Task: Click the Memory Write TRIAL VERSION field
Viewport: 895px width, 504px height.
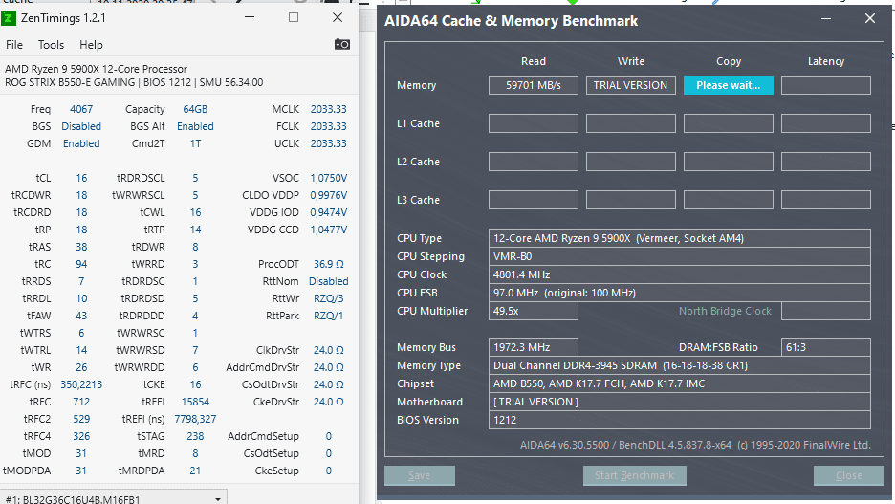Action: point(631,85)
